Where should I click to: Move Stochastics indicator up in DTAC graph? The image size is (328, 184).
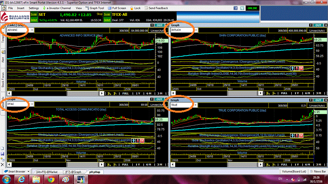134,140
